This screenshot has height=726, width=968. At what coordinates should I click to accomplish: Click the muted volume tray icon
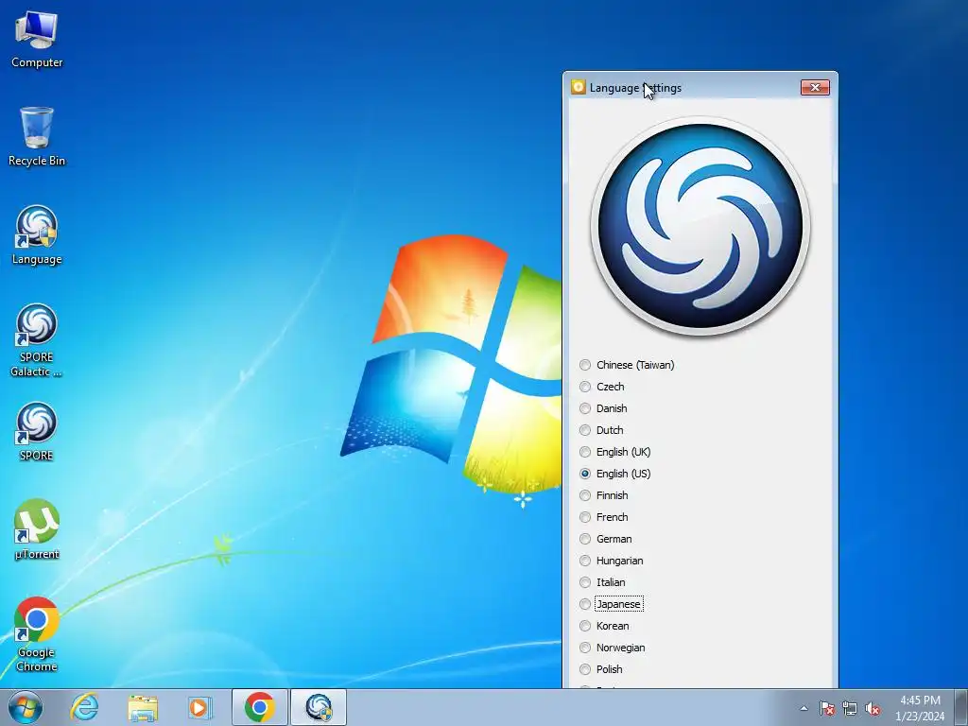873,708
